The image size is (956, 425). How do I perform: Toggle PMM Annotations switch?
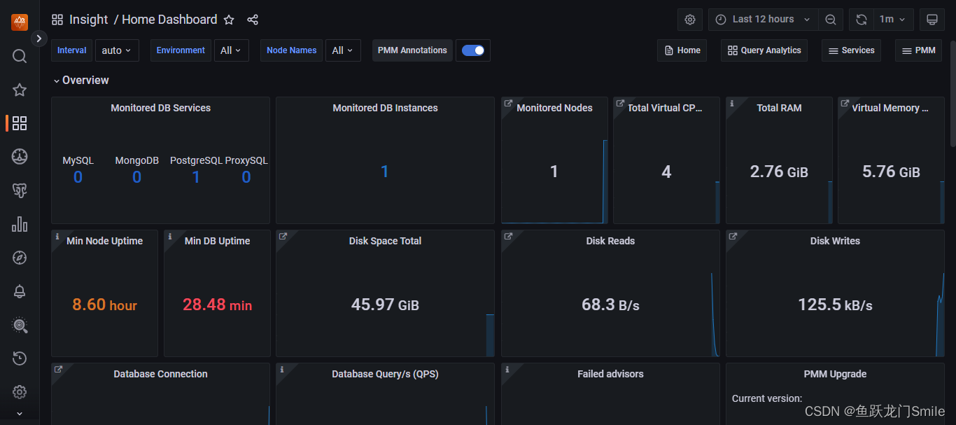pos(473,50)
